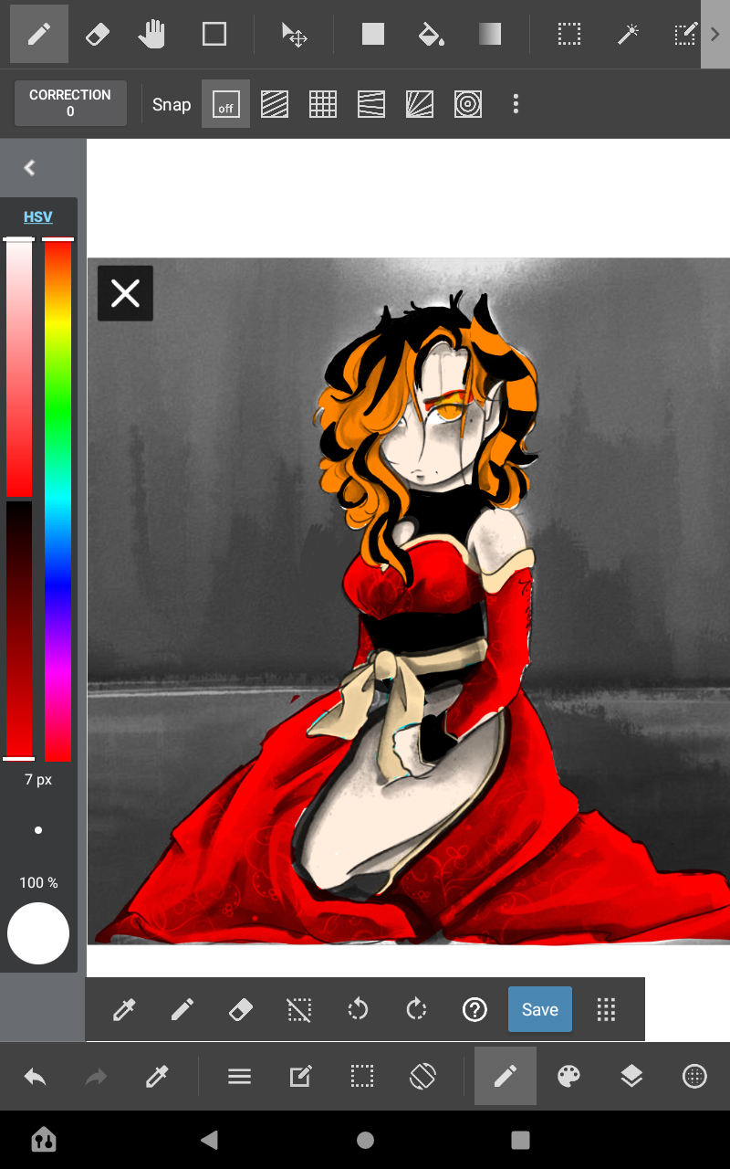Click the rainbow hue slider bar
730x1169 pixels.
coord(58,499)
